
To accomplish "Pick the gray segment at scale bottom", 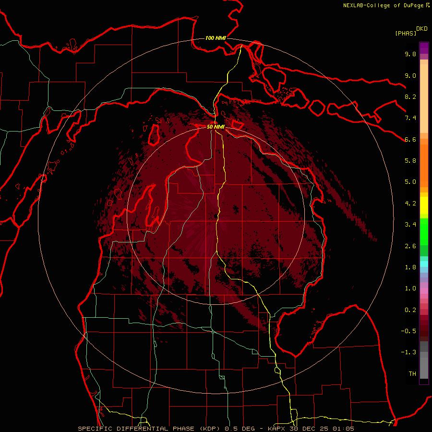I will pos(424,365).
